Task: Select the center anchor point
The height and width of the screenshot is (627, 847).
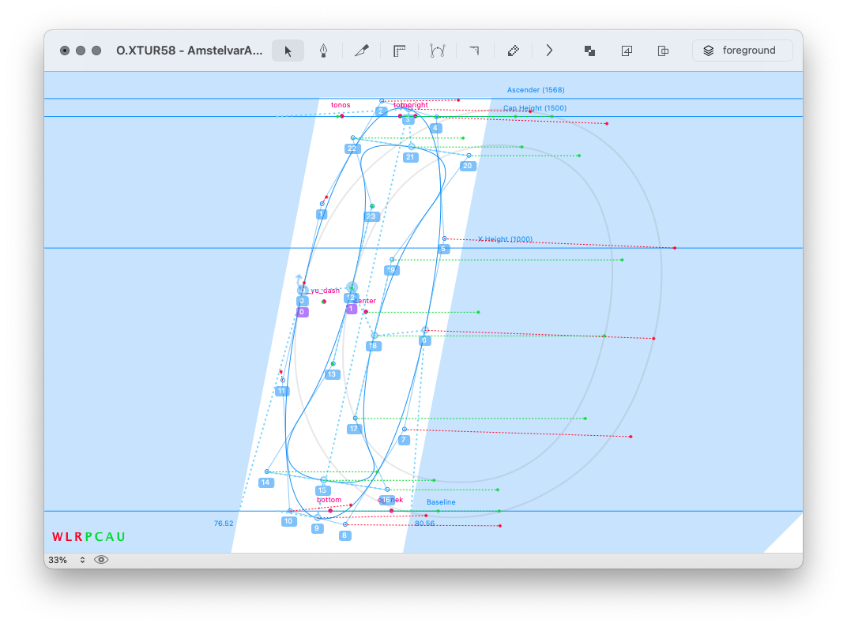Action: point(365,312)
